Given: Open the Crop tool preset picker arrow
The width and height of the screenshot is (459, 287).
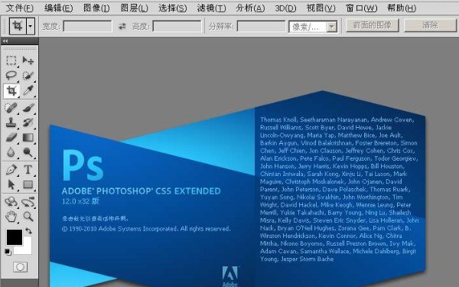Looking at the screenshot, I should [x=31, y=26].
